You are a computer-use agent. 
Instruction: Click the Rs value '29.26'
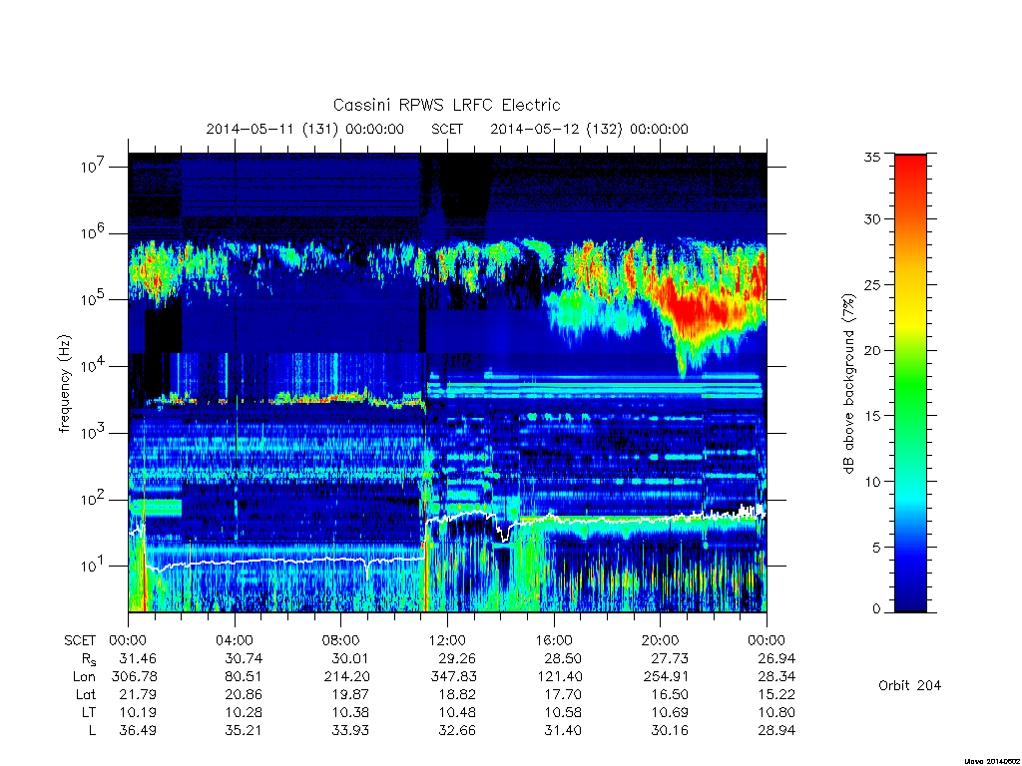[x=457, y=658]
